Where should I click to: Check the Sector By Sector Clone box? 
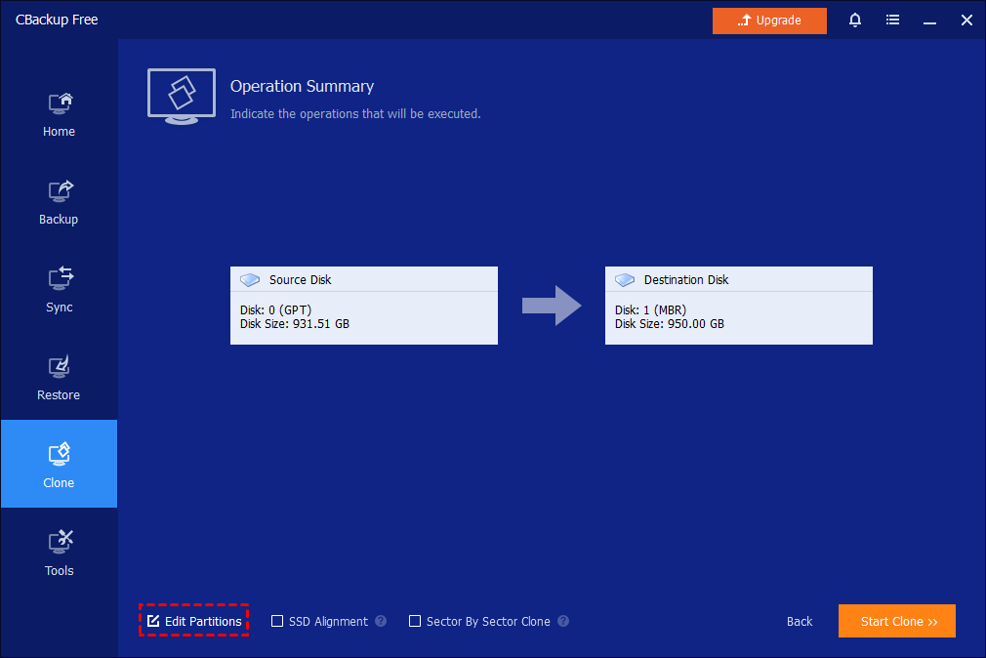coord(415,621)
